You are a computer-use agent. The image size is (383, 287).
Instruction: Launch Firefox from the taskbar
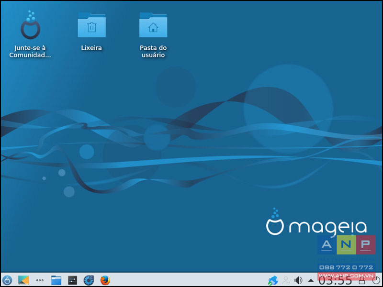tap(105, 280)
